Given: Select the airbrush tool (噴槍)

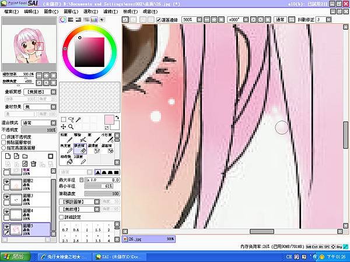Looking at the screenshot, I should (80, 138).
